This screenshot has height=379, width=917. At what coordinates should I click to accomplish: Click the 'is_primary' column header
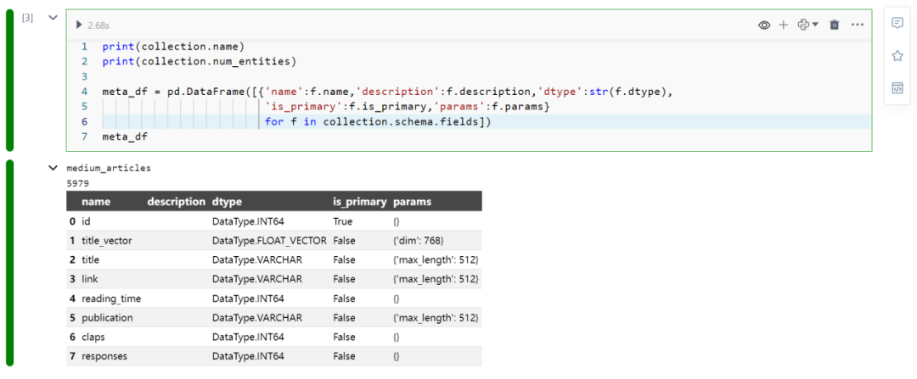360,202
